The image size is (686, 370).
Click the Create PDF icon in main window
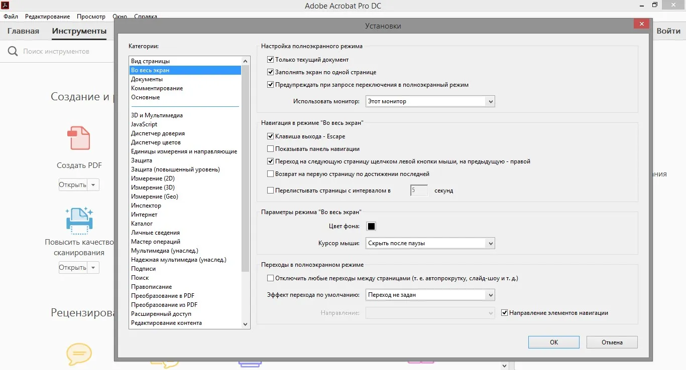tap(79, 138)
